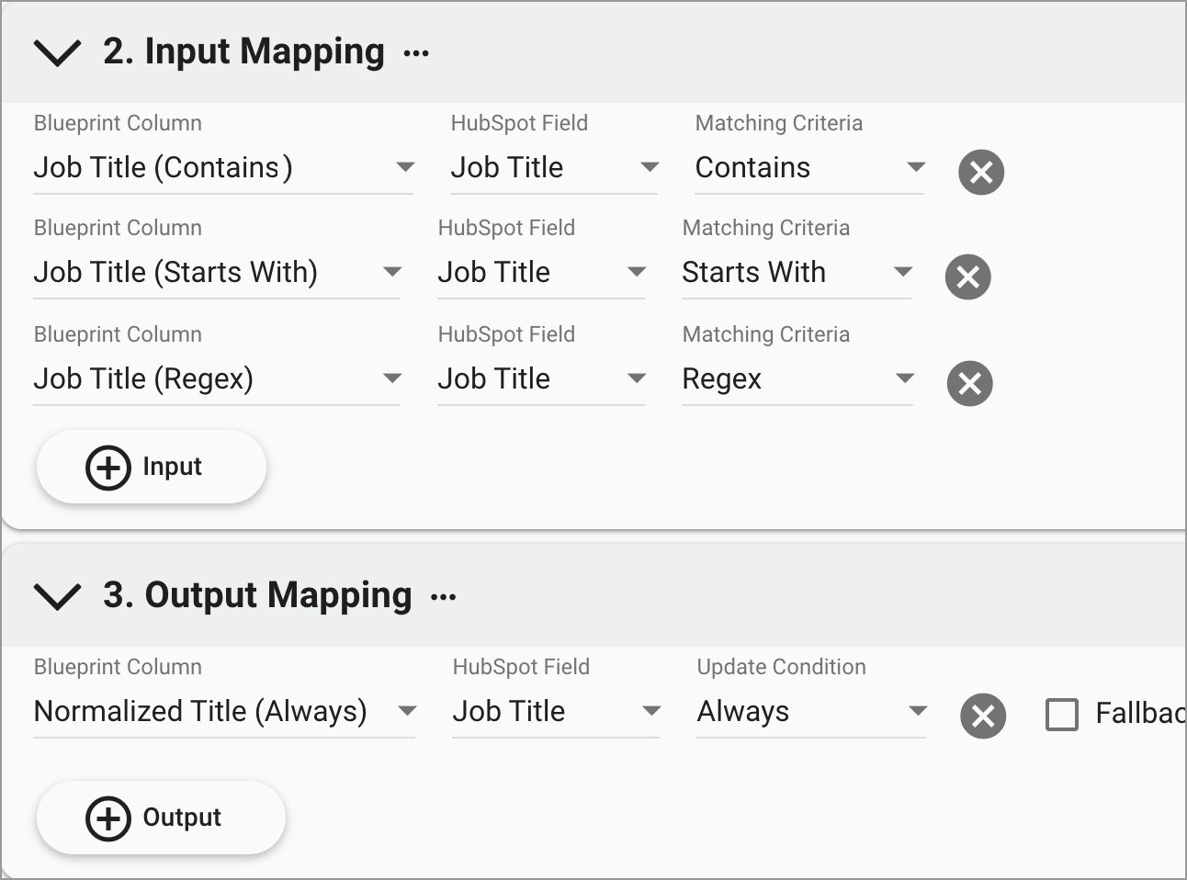
Task: Click the '2. Input Mapping' heading
Action: [x=243, y=51]
